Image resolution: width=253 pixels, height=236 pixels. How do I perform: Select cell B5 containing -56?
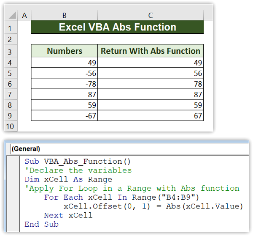(65, 73)
